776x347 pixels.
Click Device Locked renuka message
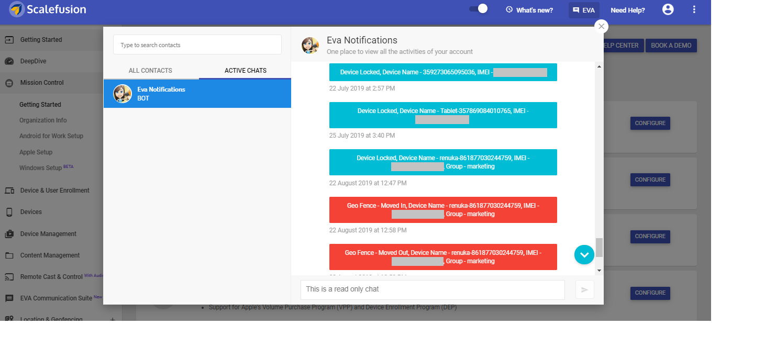[443, 162]
